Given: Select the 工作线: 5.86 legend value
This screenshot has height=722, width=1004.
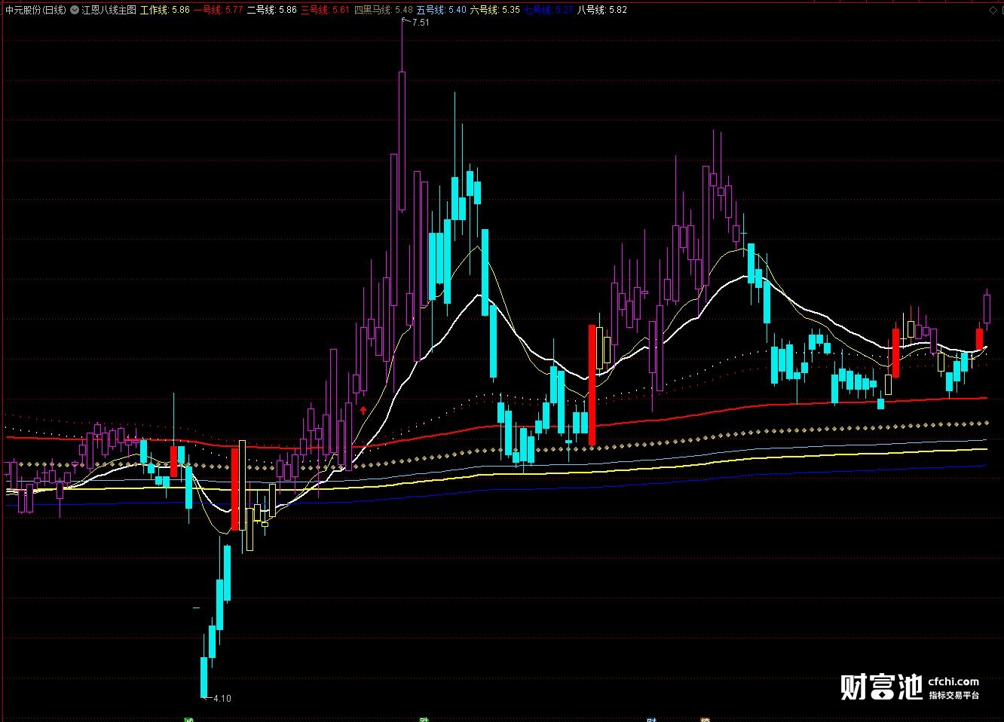Looking at the screenshot, I should coord(165,11).
